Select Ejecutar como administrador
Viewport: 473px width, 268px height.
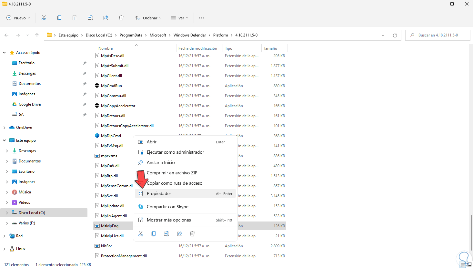click(185, 152)
